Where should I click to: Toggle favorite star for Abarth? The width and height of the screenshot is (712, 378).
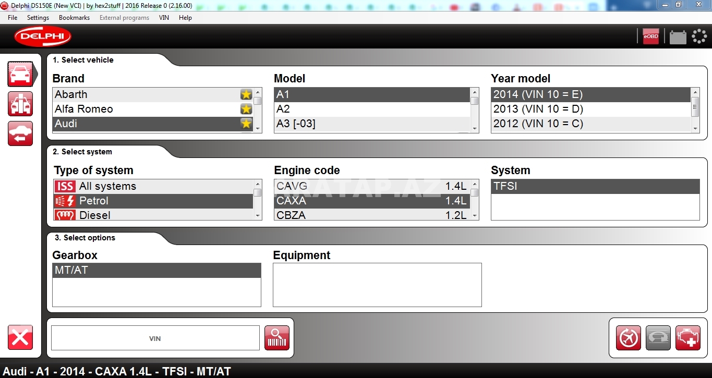point(246,94)
